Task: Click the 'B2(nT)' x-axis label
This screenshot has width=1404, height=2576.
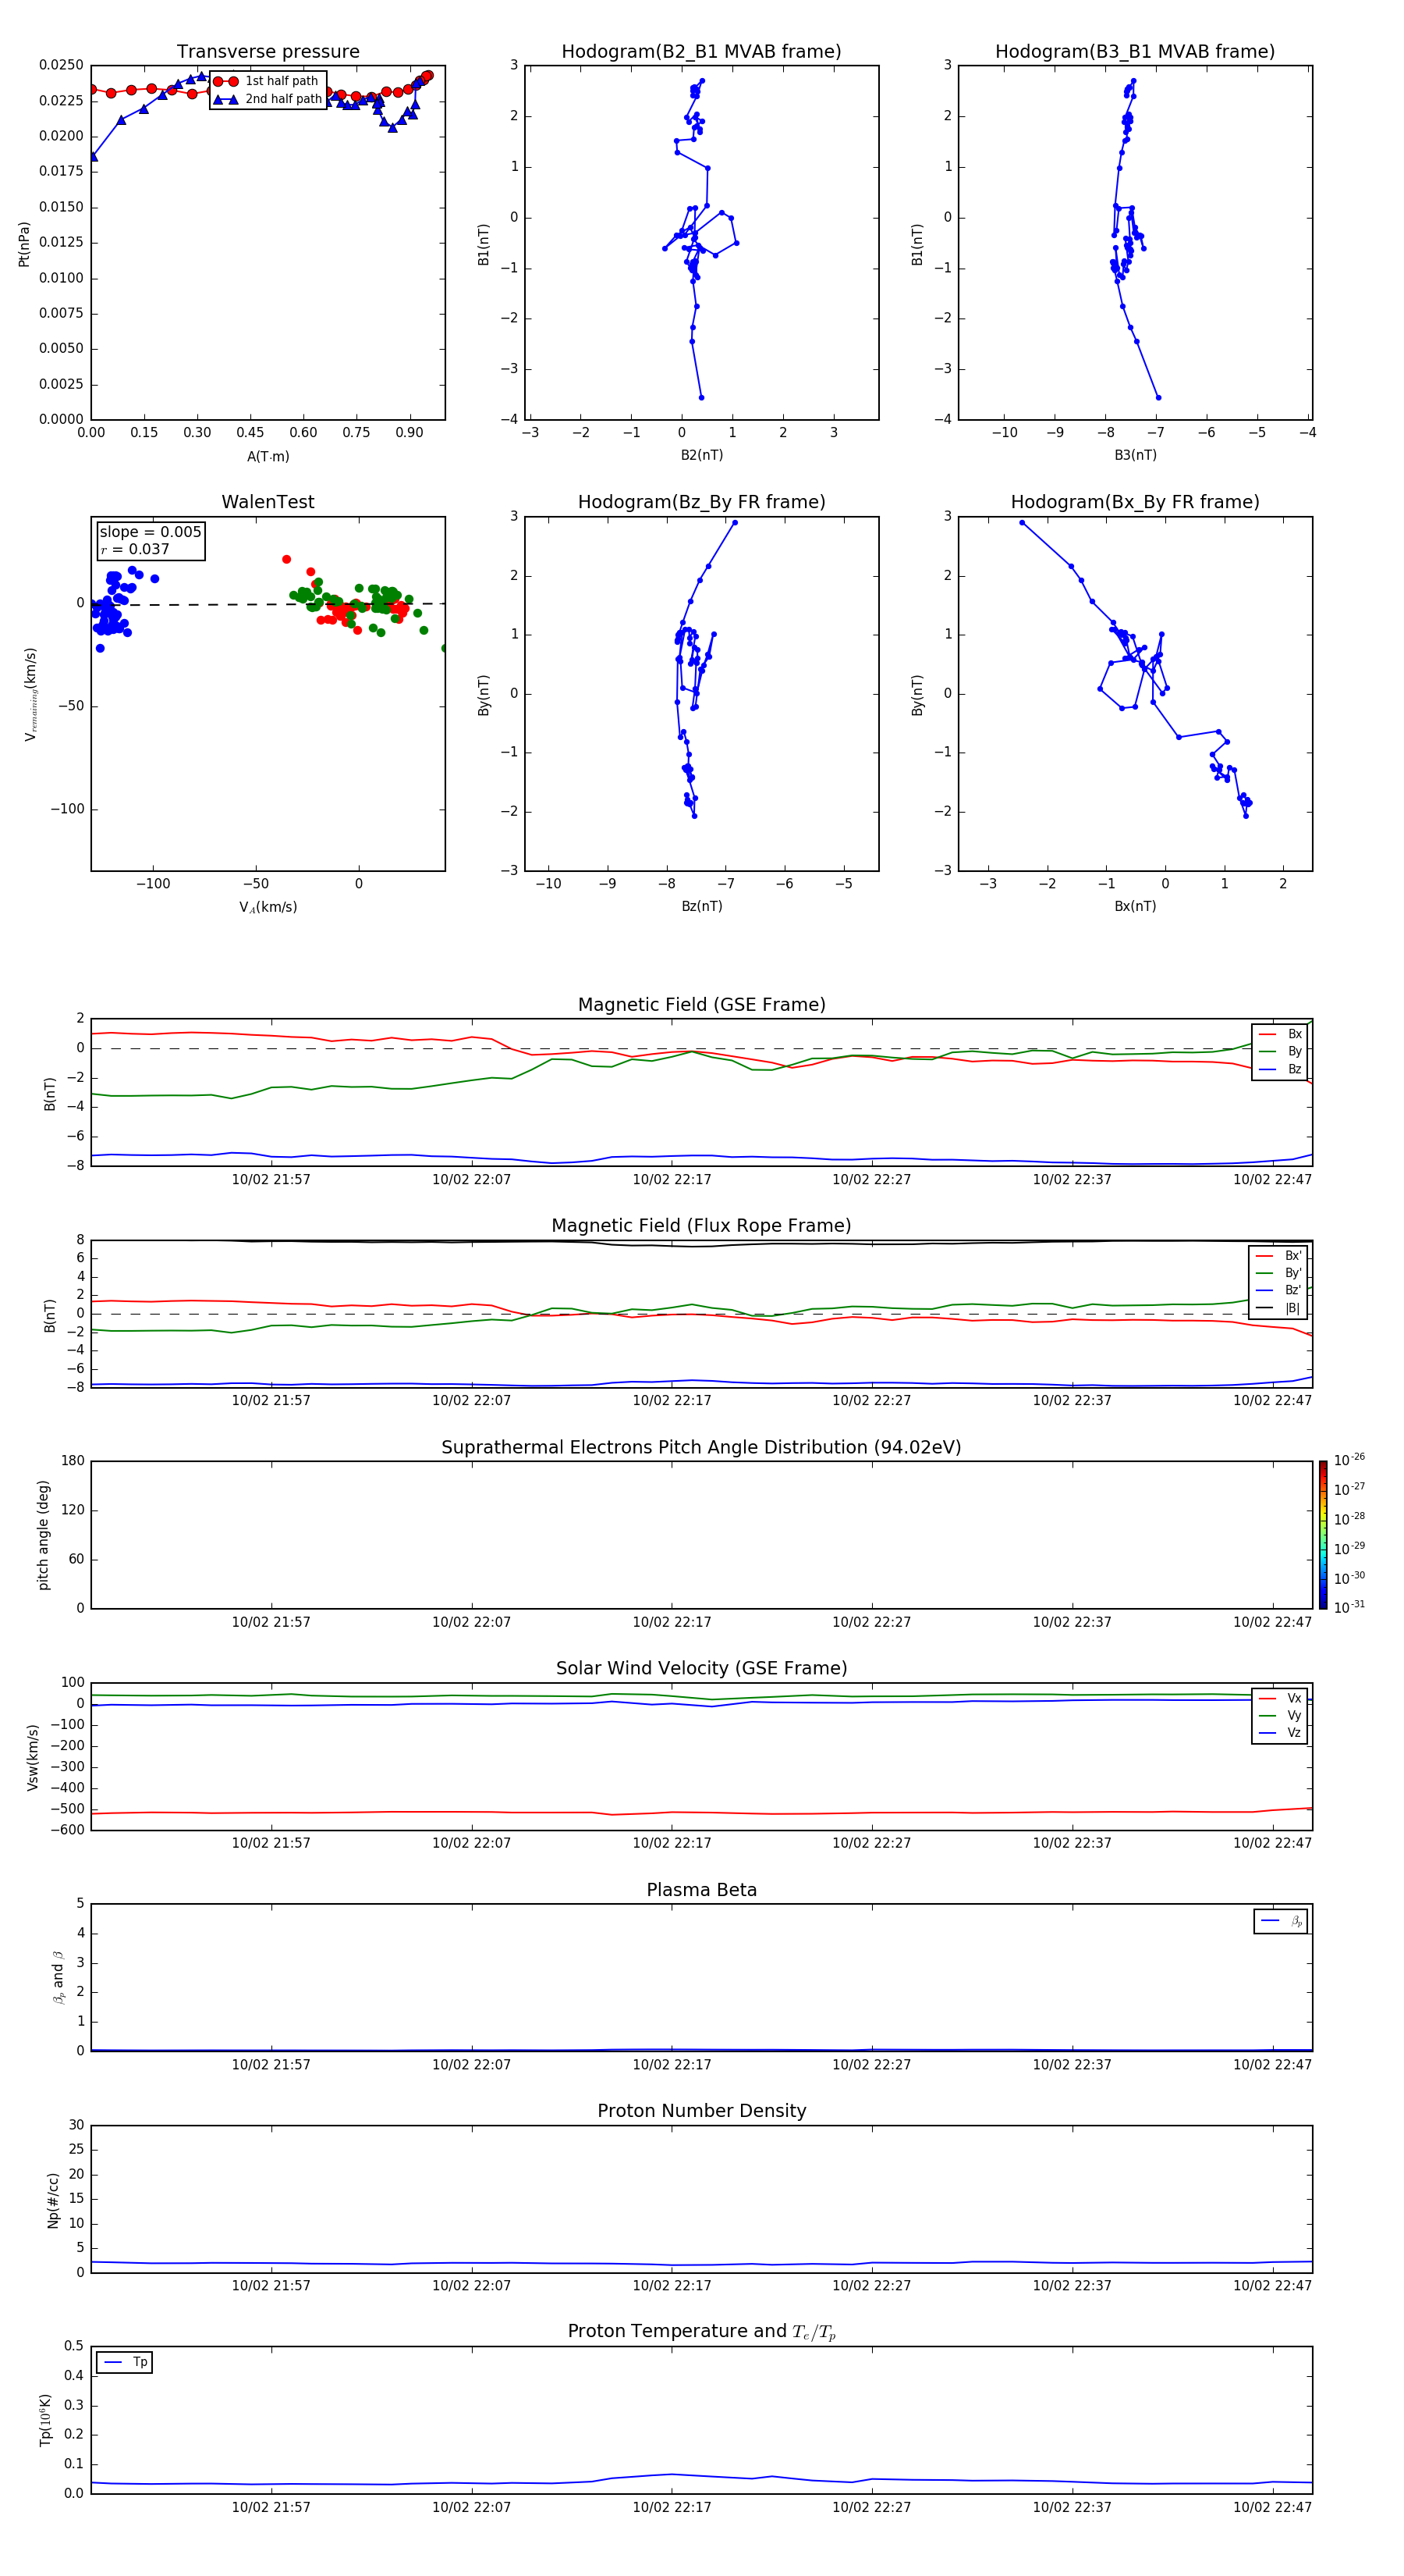Action: click(x=701, y=455)
